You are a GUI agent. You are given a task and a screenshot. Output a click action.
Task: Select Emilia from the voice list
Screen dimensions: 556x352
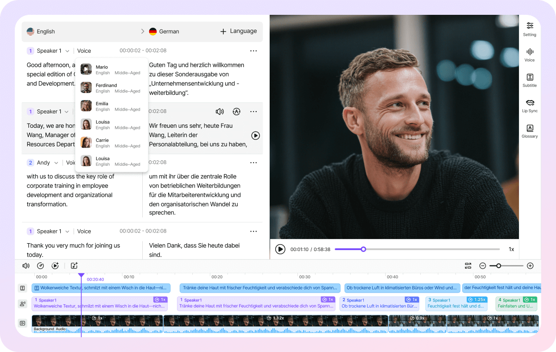[102, 106]
